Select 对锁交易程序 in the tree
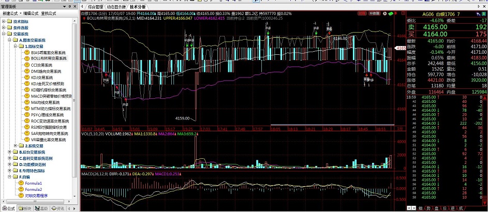488x212 pixels. tap(36, 195)
